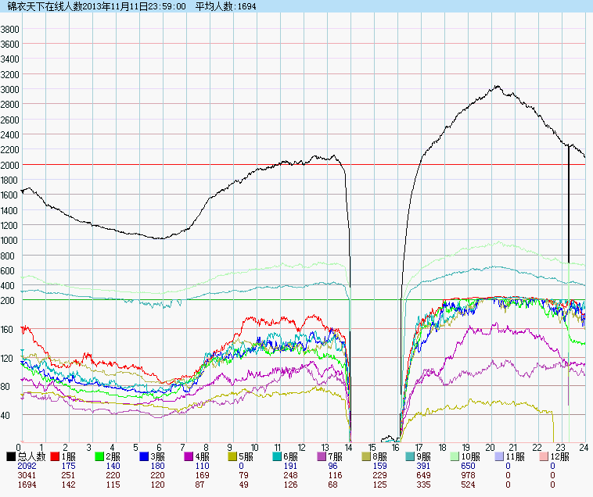The width and height of the screenshot is (593, 497).
Task: Select the light green 10服 legend swatch
Action: 457,456
